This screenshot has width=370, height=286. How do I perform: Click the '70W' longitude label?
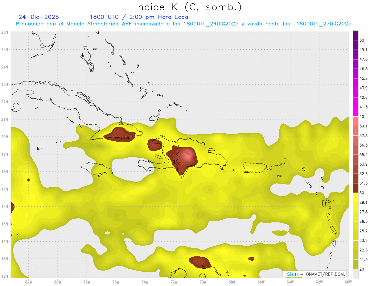(x=203, y=281)
